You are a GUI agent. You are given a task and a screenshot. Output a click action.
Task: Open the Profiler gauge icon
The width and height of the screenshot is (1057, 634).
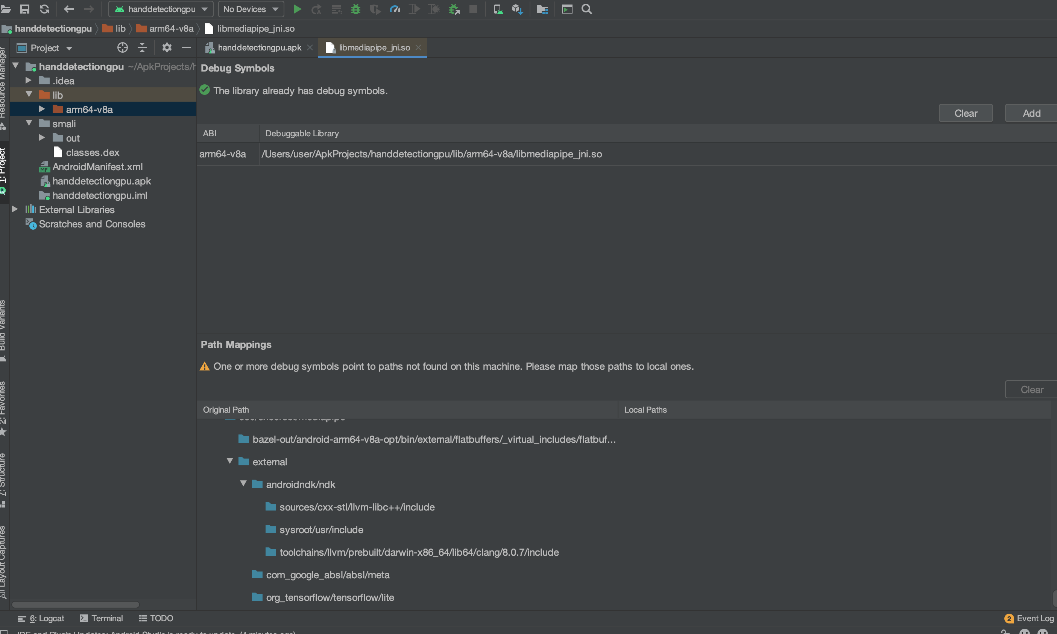point(395,9)
